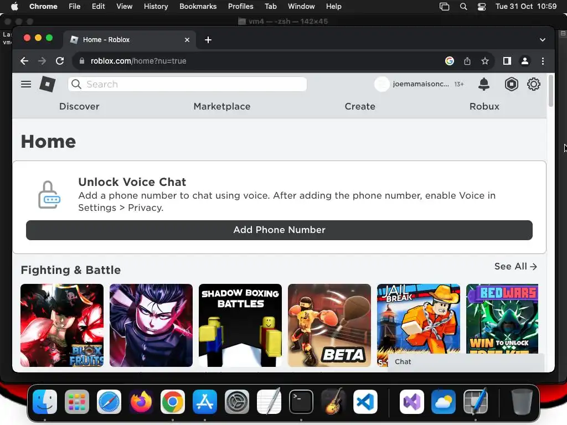Click the page vertical scrollbar
Image resolution: width=567 pixels, height=425 pixels.
[x=551, y=91]
